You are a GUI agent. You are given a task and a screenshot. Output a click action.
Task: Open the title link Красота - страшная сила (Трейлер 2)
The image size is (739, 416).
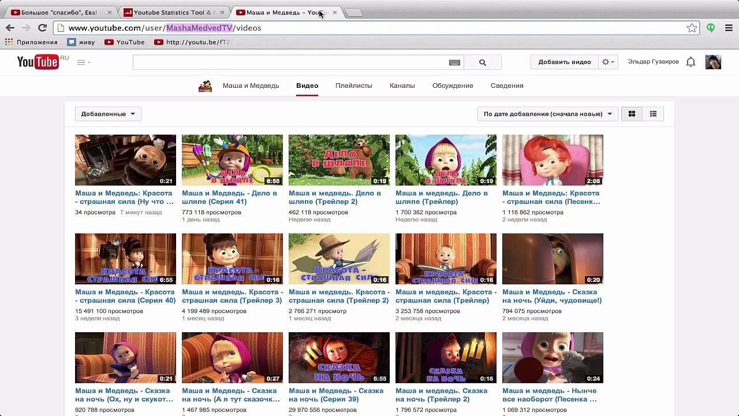[339, 296]
